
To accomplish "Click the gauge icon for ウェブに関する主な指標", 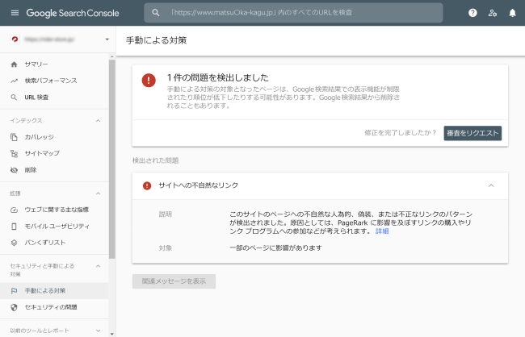I will [x=14, y=210].
